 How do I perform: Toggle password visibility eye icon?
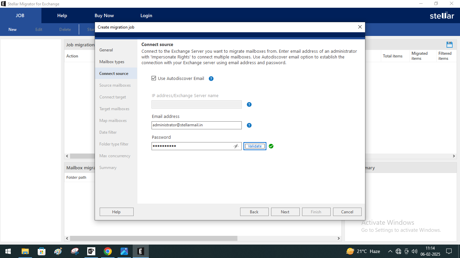[236, 146]
